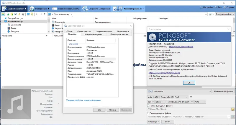Click the blue monitor icon in the file toolbar
This screenshot has height=125, width=236.
28,14
